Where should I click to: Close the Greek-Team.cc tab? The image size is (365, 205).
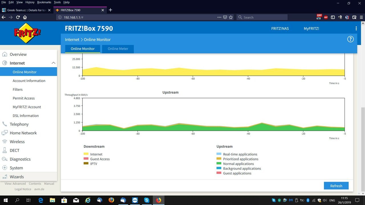click(49, 10)
